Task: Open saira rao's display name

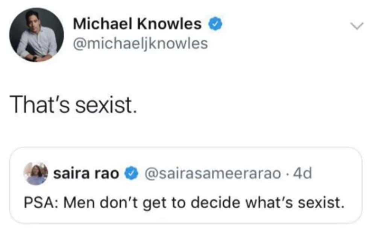Action: 86,173
